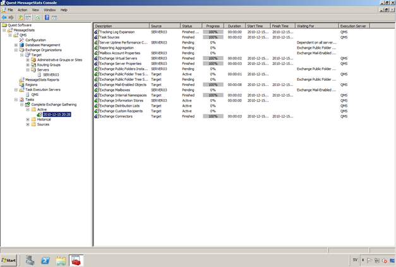Viewport: 396px width, 267px height.
Task: Click Exchange Virtual Servers 100% progress bar
Action: (x=213, y=58)
